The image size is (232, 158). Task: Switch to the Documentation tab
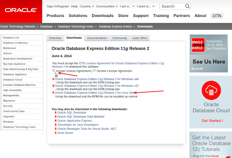[x=97, y=38]
